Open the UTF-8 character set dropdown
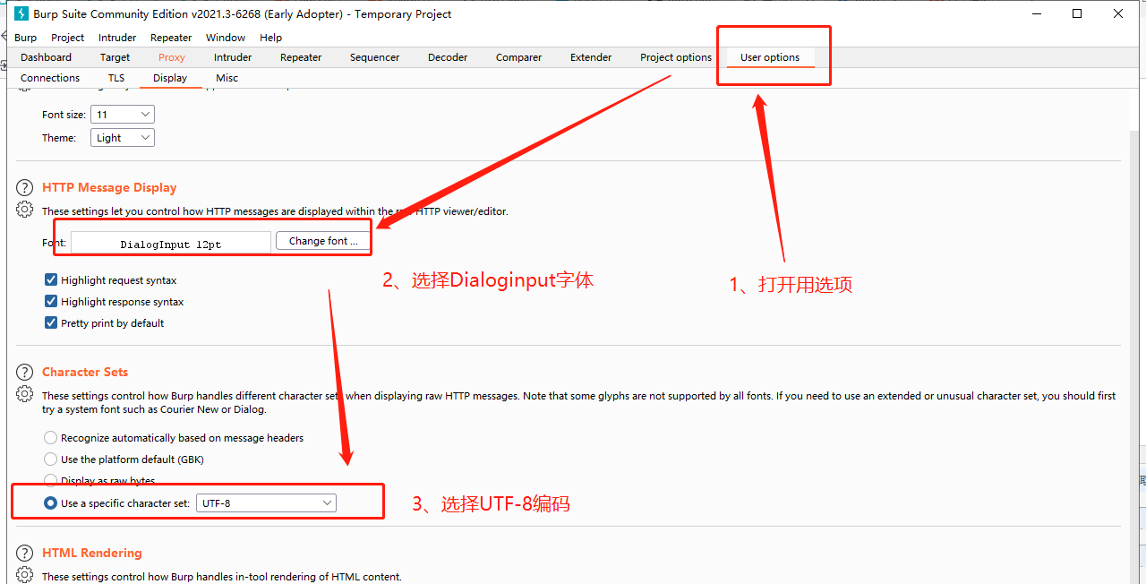Screen dimensions: 1146x584 267,503
